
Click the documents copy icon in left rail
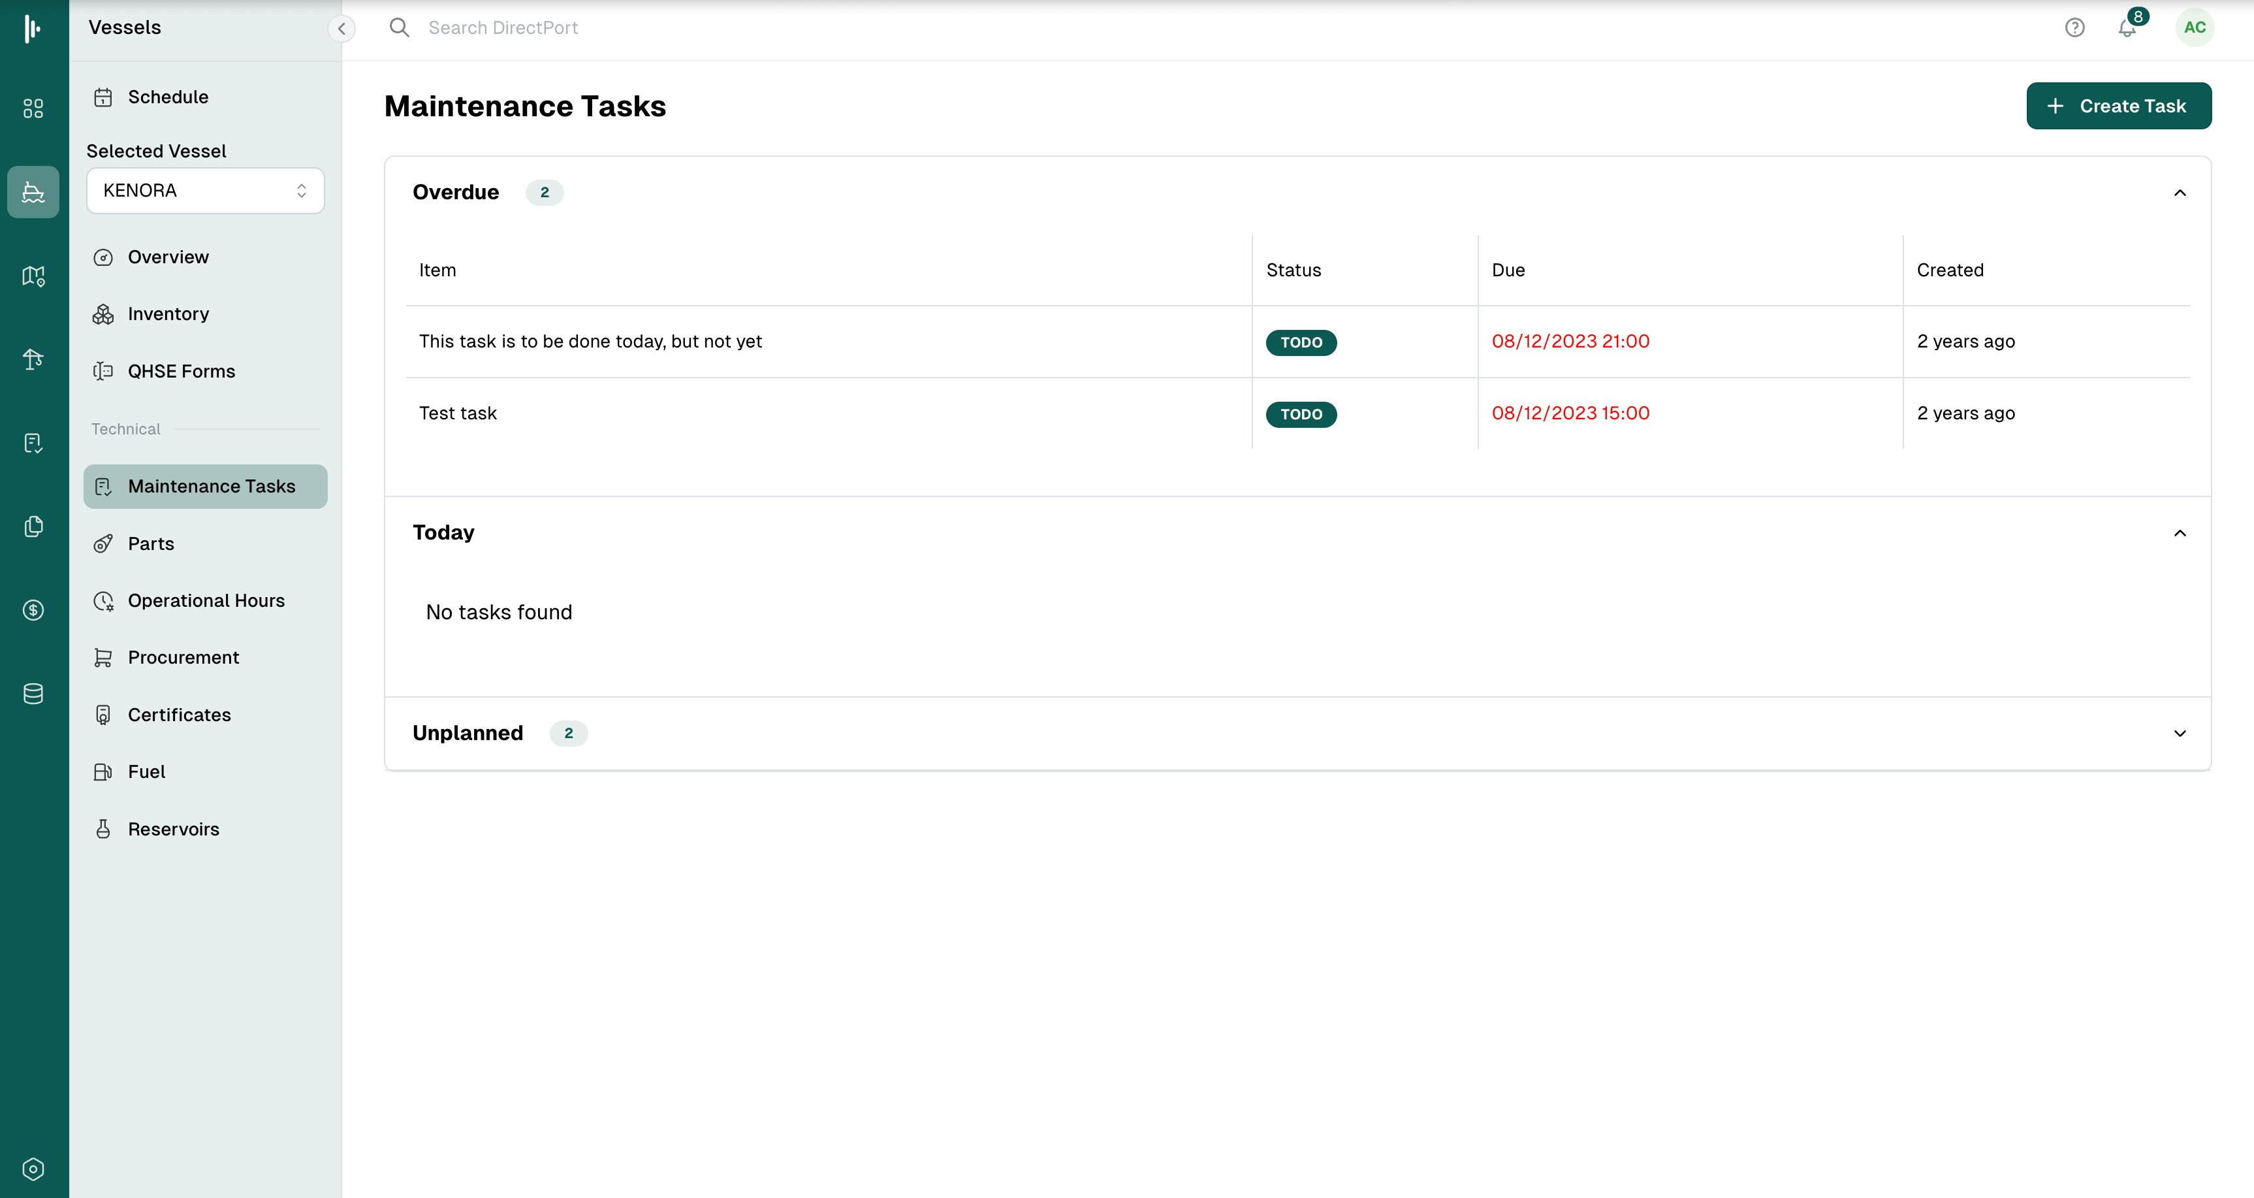click(33, 526)
